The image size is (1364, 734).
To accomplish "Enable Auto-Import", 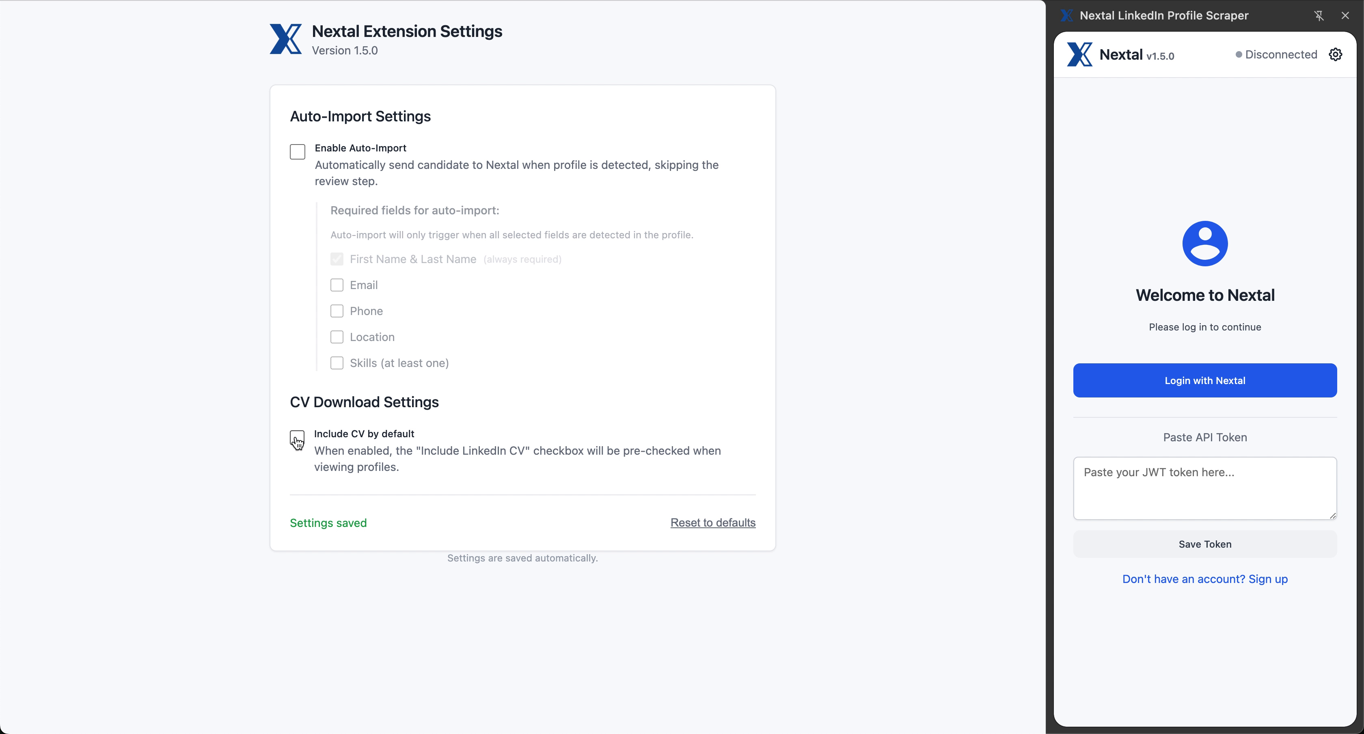I will 297,151.
